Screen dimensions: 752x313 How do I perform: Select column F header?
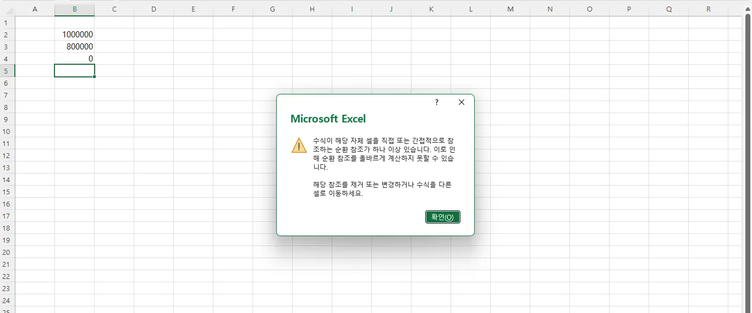pyautogui.click(x=233, y=9)
